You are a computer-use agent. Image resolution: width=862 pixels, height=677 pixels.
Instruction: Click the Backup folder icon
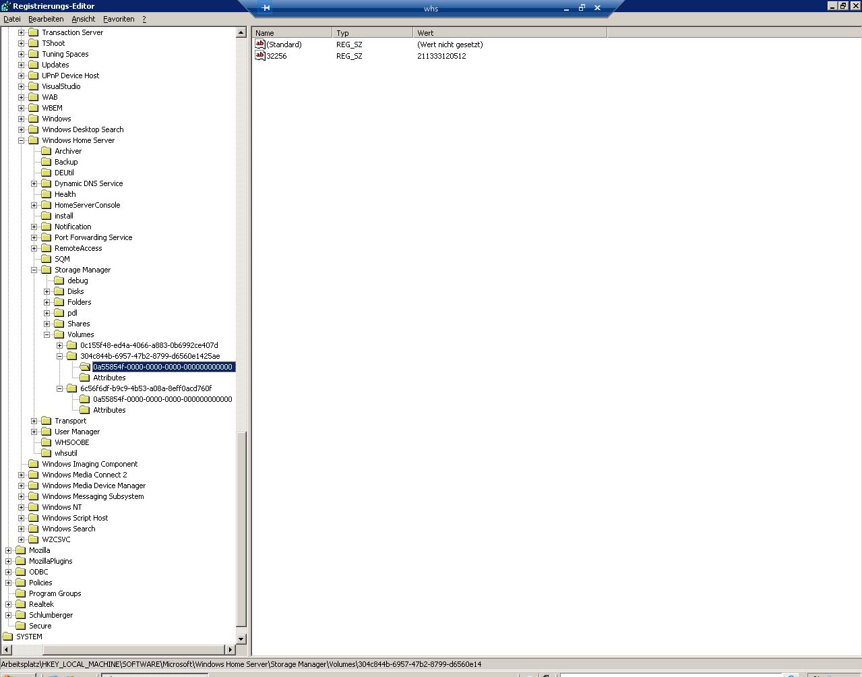(x=46, y=162)
